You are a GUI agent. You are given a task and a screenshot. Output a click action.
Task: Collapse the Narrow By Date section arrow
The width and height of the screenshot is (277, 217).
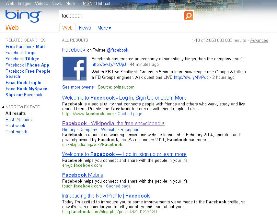click(3, 107)
